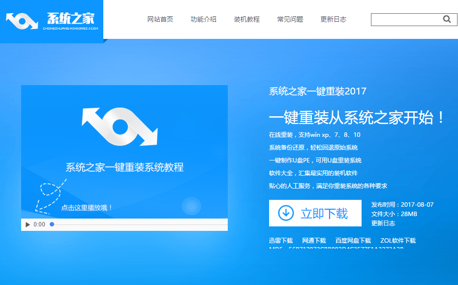Click the video tutorial thumbnail area
The height and width of the screenshot is (285, 458).
click(x=124, y=150)
